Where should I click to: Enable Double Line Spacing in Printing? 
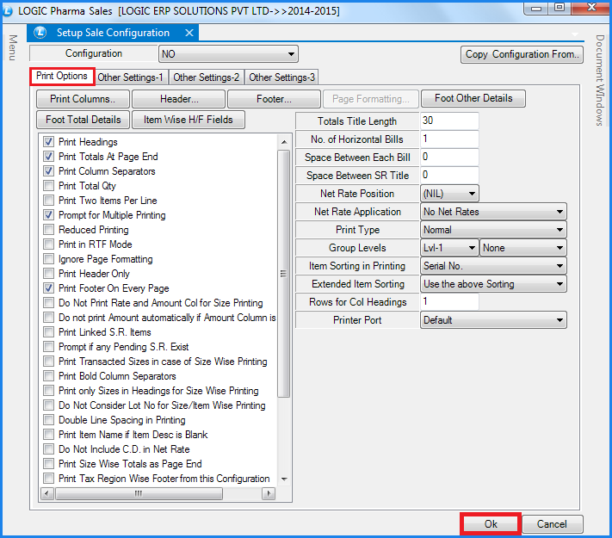pos(49,420)
